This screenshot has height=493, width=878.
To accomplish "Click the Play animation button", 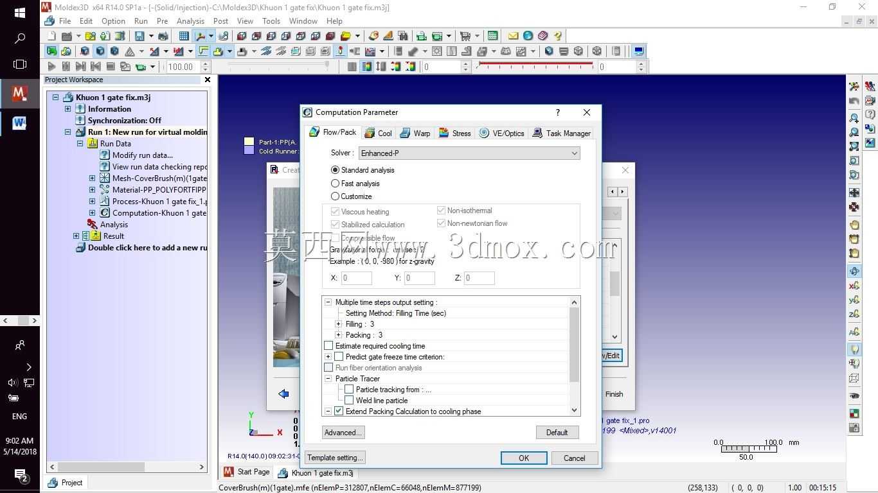I will [x=51, y=66].
